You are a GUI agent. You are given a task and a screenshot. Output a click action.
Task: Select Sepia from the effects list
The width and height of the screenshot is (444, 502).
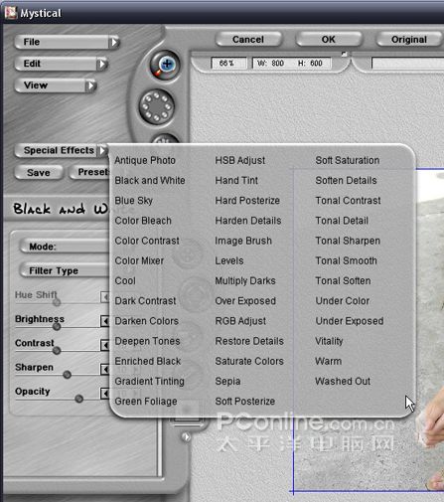tap(227, 381)
